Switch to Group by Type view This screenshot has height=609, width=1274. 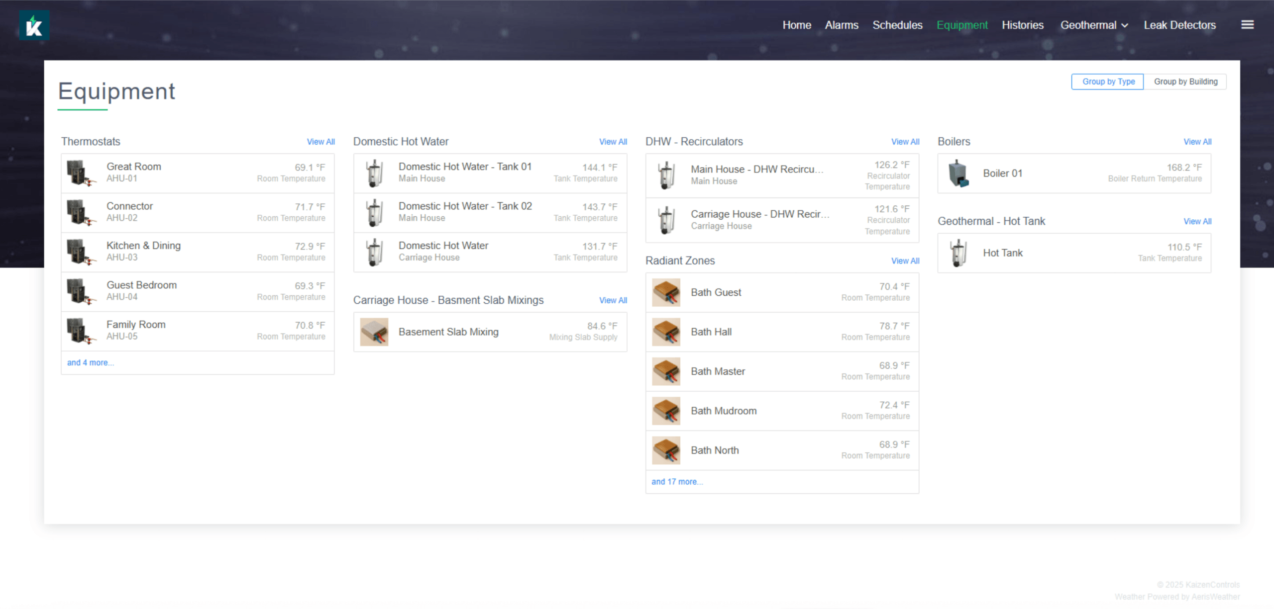click(x=1108, y=82)
